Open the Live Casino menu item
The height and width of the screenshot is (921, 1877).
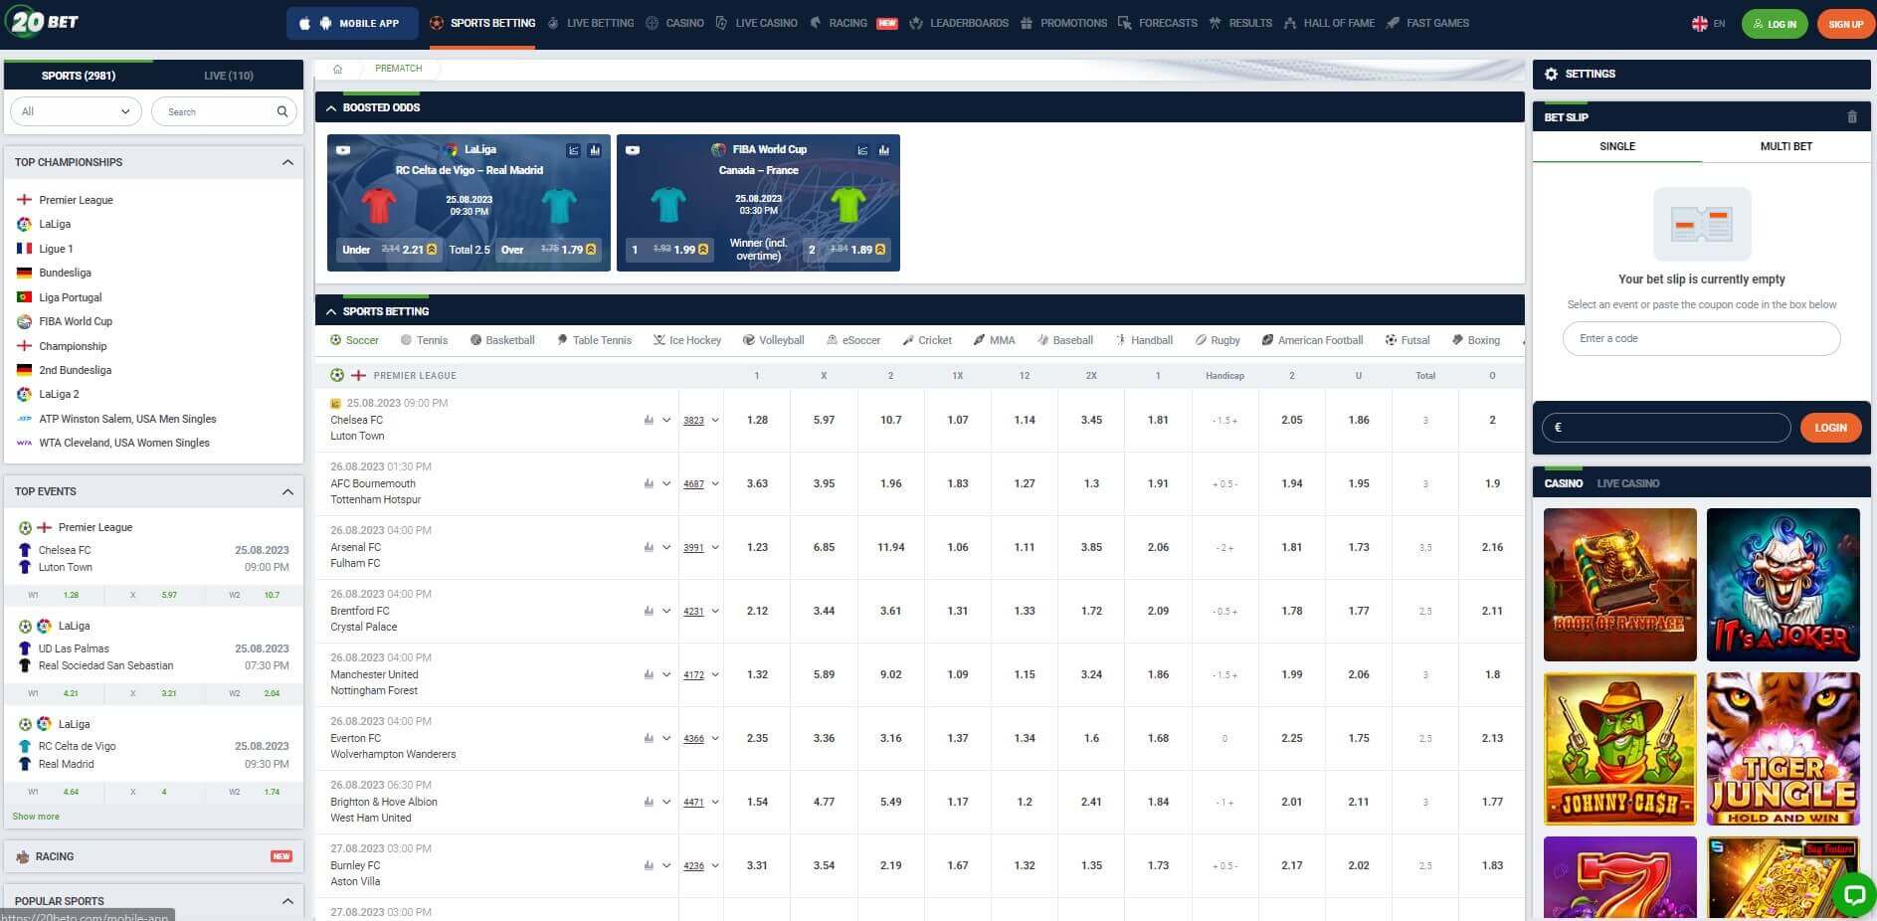(x=756, y=23)
